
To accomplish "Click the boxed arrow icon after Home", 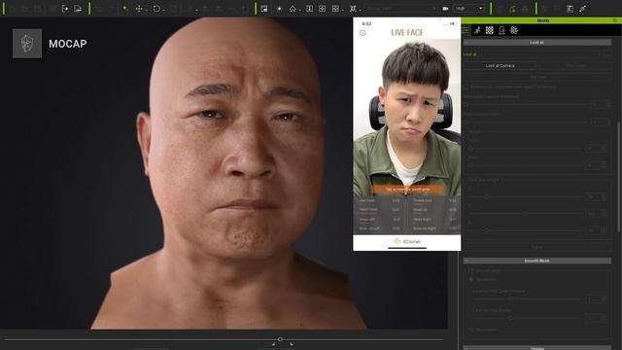I will click(309, 9).
